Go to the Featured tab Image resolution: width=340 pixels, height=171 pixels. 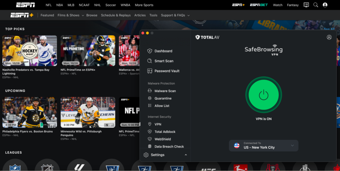(47, 15)
